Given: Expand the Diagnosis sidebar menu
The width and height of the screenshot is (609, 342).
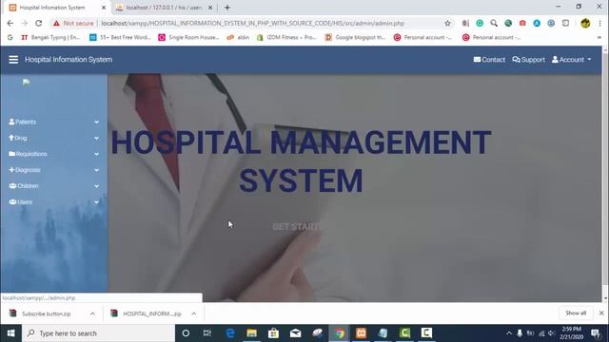Looking at the screenshot, I should coord(53,170).
